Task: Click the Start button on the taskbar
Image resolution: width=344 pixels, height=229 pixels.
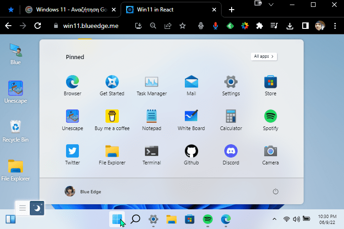Action: pos(117,219)
